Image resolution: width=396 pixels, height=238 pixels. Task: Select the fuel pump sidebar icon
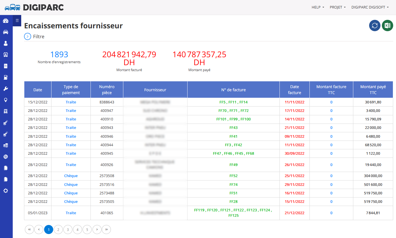(6, 77)
